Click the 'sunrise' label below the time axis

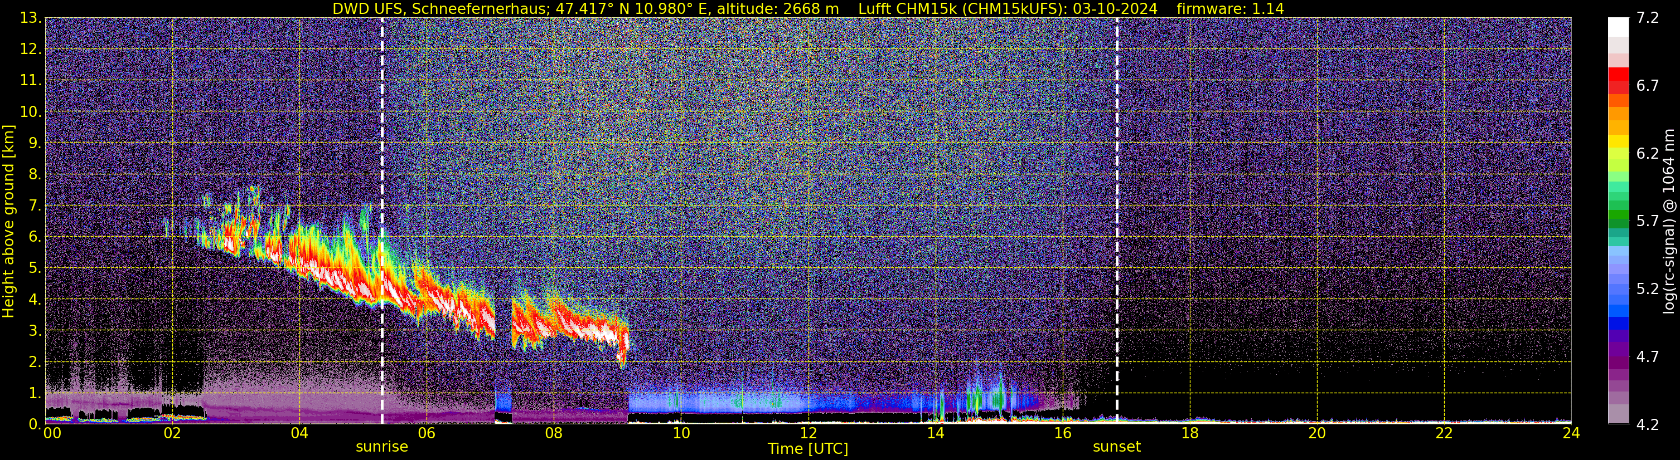pyautogui.click(x=381, y=446)
